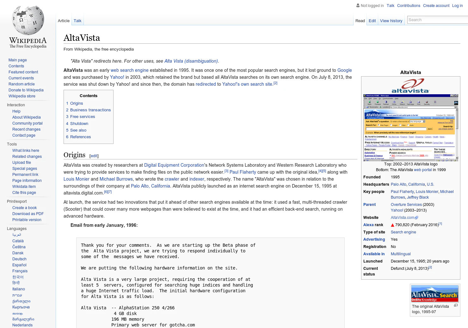Open Featured content in sidebar
The image size is (468, 328).
pos(23,72)
